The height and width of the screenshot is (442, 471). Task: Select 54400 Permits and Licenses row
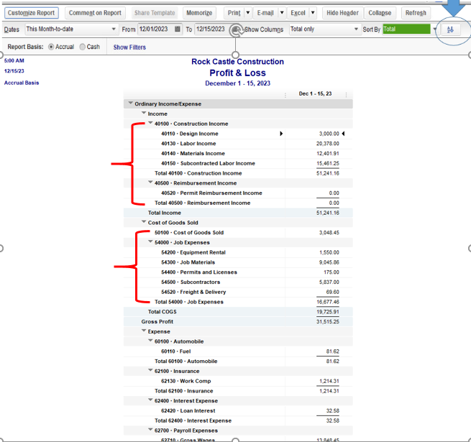[238, 272]
